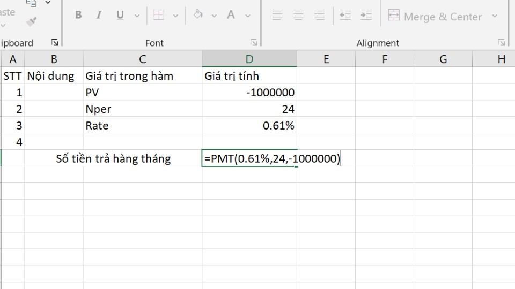Screen dimensions: 515x289
Task: Open Alignment settings dialog launcher
Action: 502,42
